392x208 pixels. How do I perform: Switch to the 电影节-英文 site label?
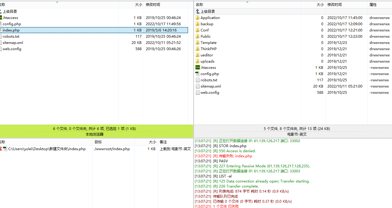(297, 134)
